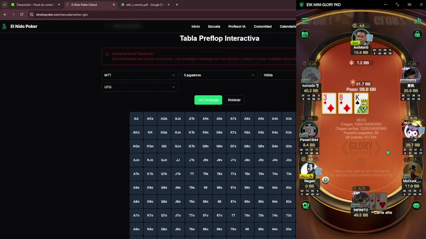Select the JJ hand cell
This screenshot has height=239, width=426.
178,160
